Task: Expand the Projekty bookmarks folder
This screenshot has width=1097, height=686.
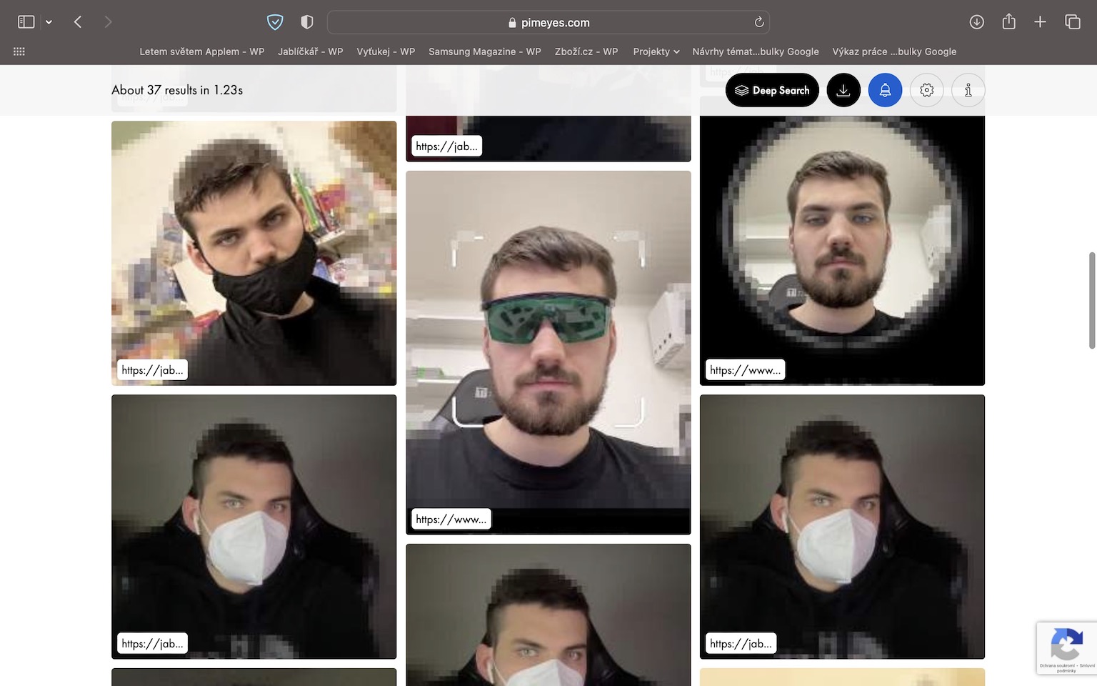Action: coord(656,51)
